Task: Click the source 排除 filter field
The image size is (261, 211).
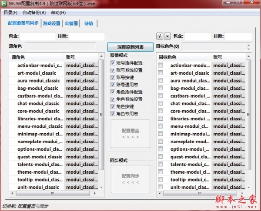Action: (x=87, y=36)
